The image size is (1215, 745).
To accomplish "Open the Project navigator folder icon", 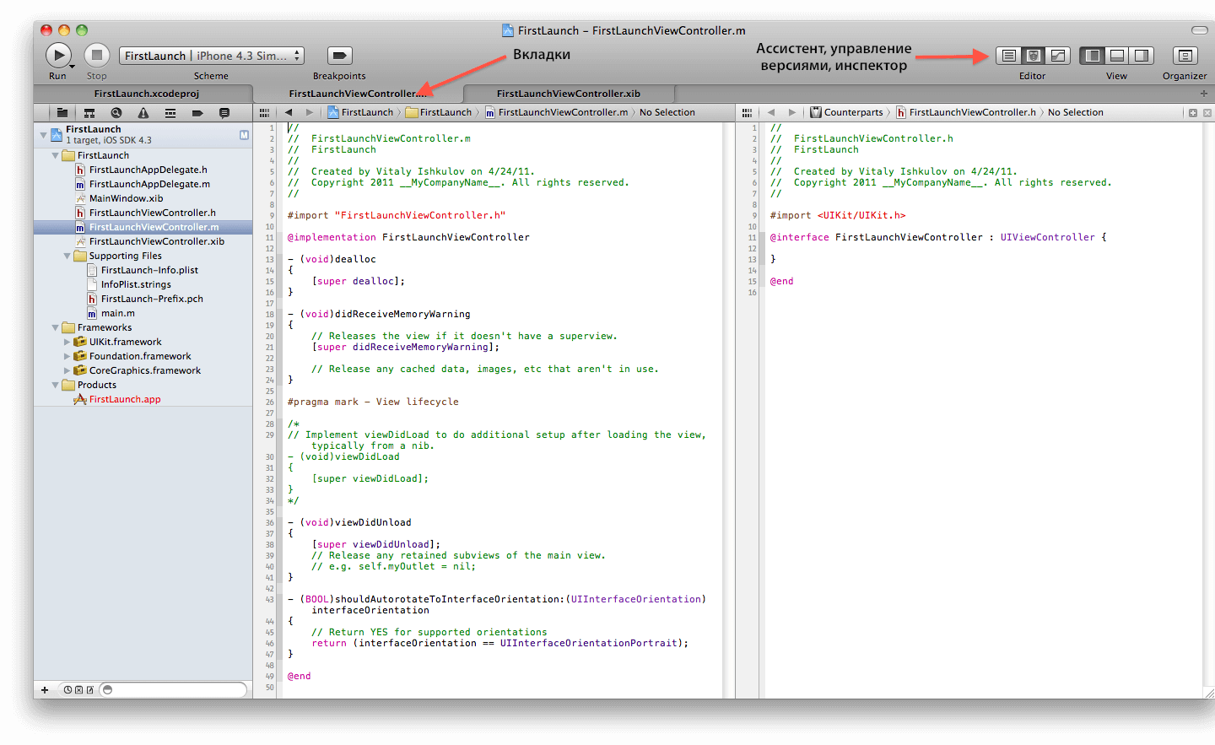I will coord(62,112).
